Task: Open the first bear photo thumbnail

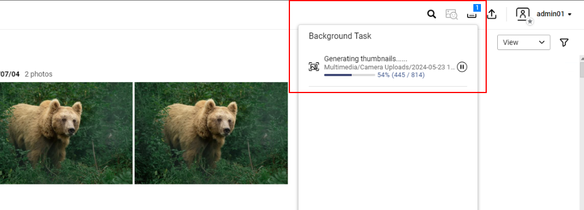Action: coord(66,133)
